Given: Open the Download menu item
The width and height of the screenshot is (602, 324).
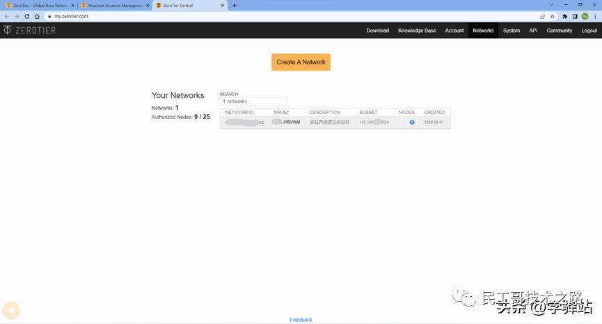Looking at the screenshot, I should coord(377,31).
